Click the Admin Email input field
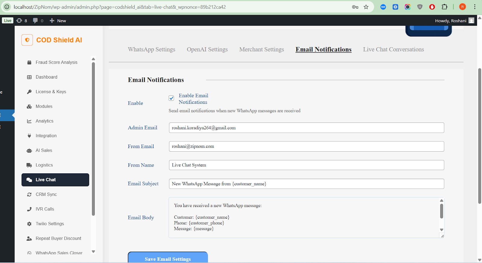482x263 pixels. pyautogui.click(x=306, y=128)
